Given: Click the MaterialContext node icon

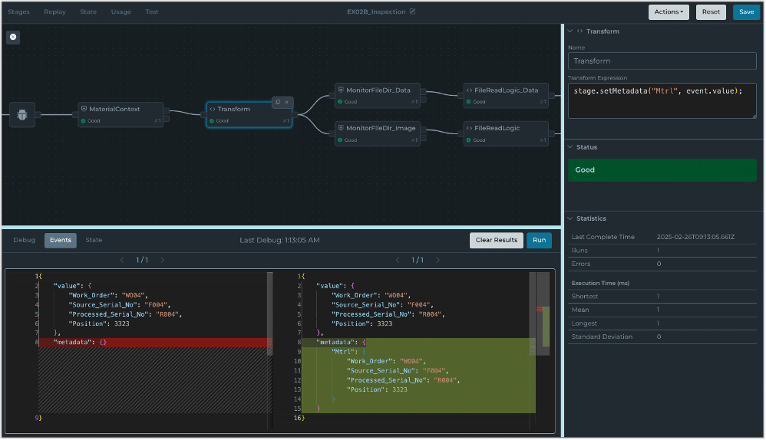Looking at the screenshot, I should tap(84, 109).
